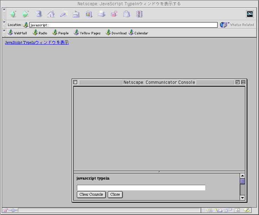
Task: Open the Yellow Pages bookmark
Action: (87, 33)
